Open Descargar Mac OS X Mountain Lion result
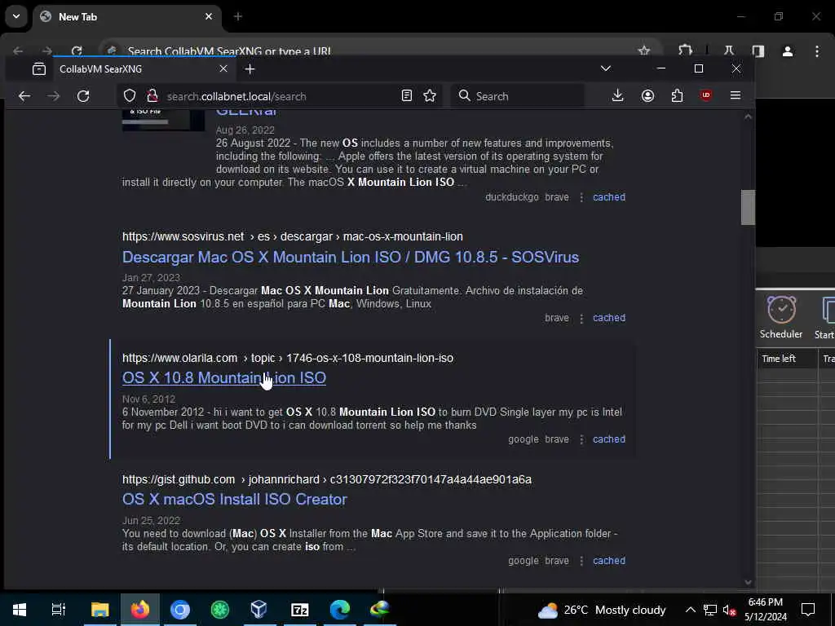 coord(351,257)
